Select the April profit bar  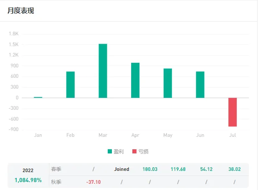[135, 80]
